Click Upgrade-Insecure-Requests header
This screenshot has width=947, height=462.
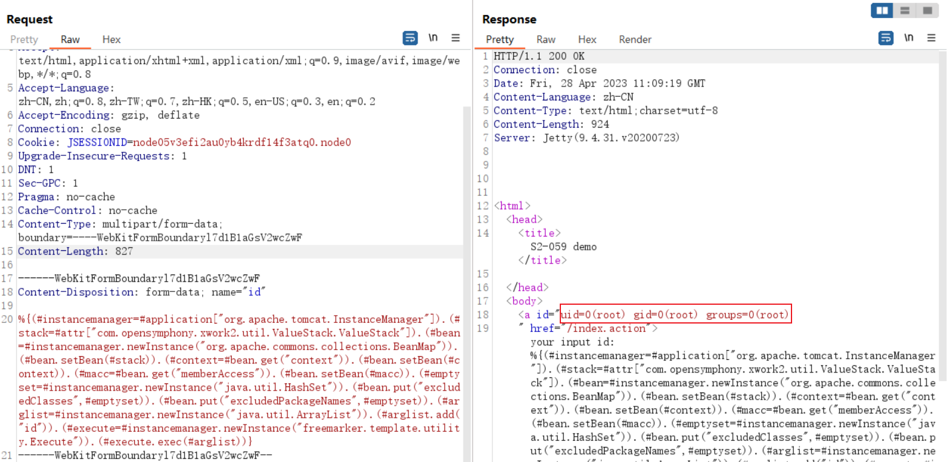click(x=103, y=156)
